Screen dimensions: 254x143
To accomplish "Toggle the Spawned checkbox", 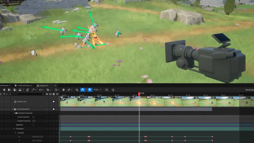I will click(33, 125).
